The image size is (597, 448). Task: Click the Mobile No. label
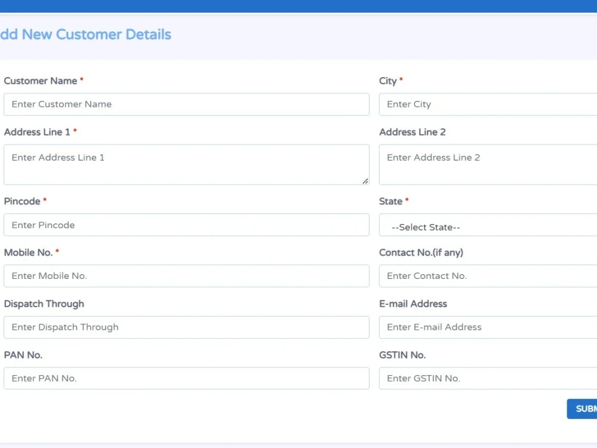[x=28, y=252]
